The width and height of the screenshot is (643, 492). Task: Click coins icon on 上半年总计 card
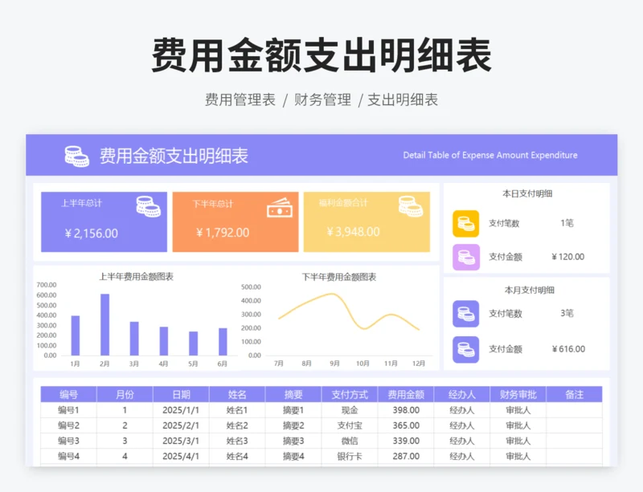(x=149, y=206)
